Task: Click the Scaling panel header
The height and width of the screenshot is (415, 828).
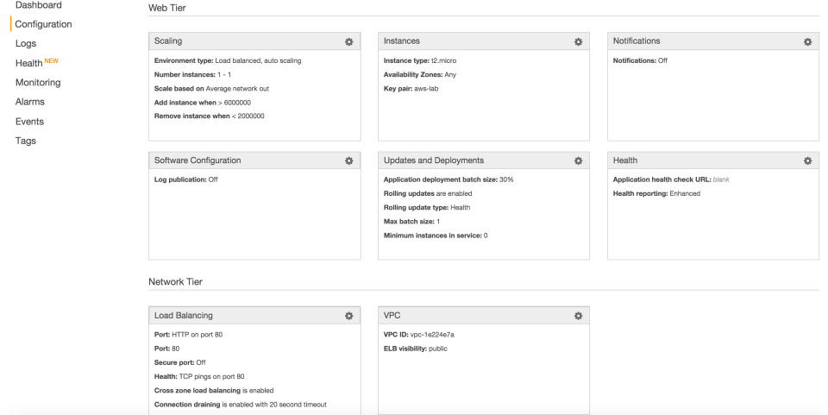Action: click(168, 41)
